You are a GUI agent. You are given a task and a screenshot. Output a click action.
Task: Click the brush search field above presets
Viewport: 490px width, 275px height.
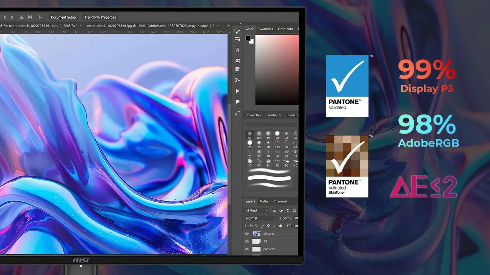pos(272,125)
